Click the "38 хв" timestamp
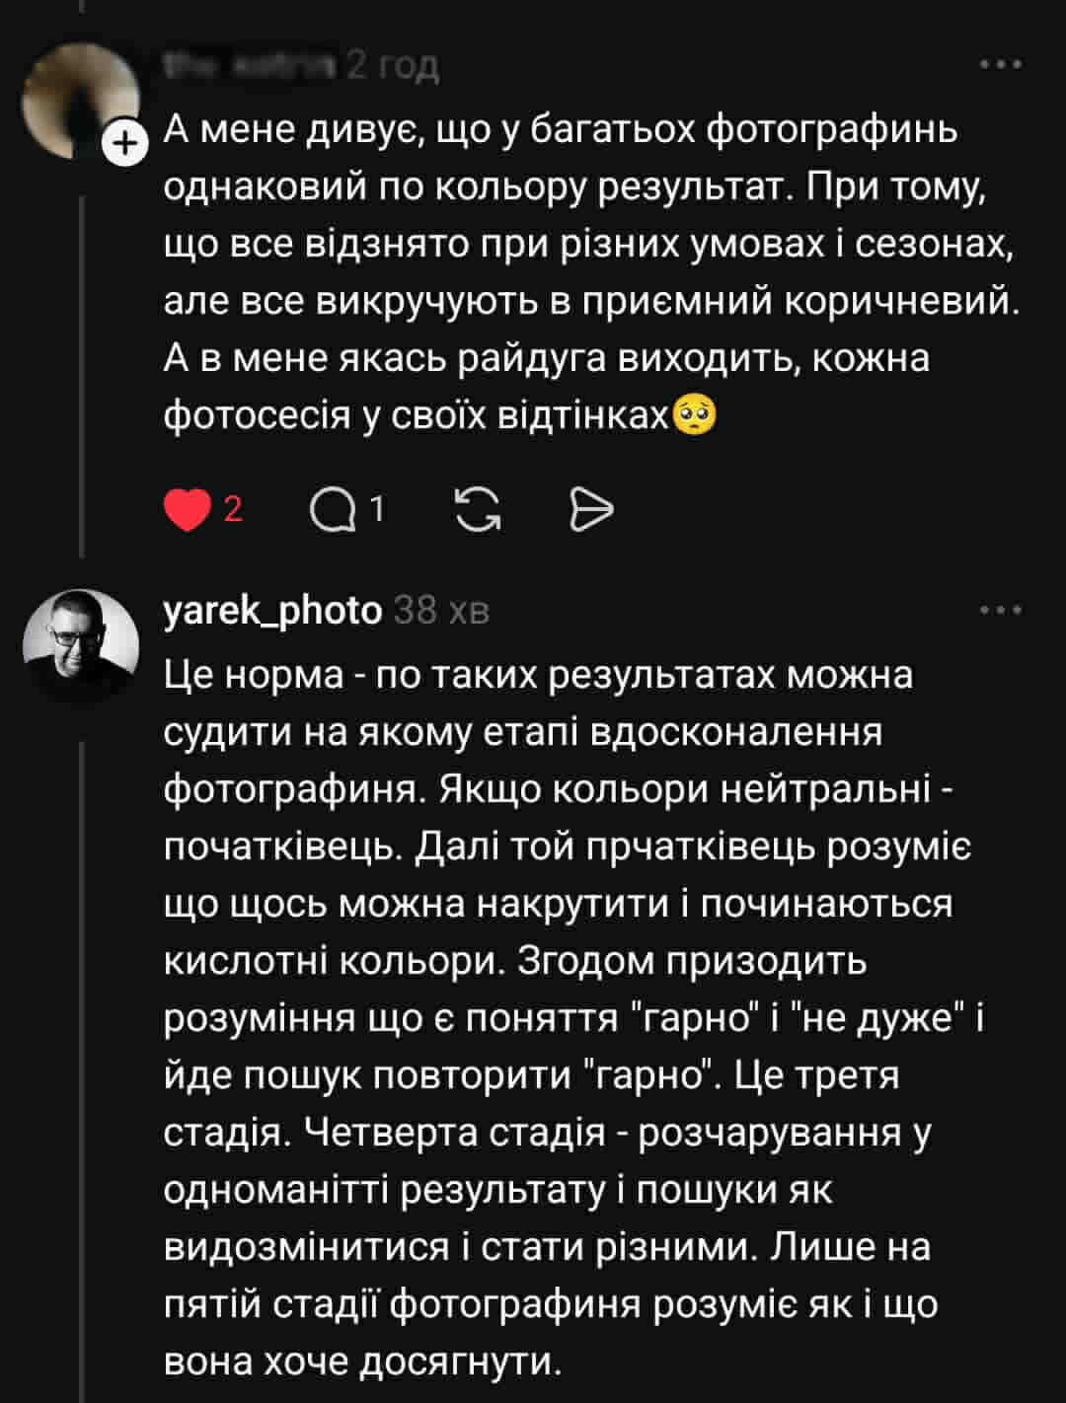This screenshot has width=1066, height=1403. tap(440, 612)
